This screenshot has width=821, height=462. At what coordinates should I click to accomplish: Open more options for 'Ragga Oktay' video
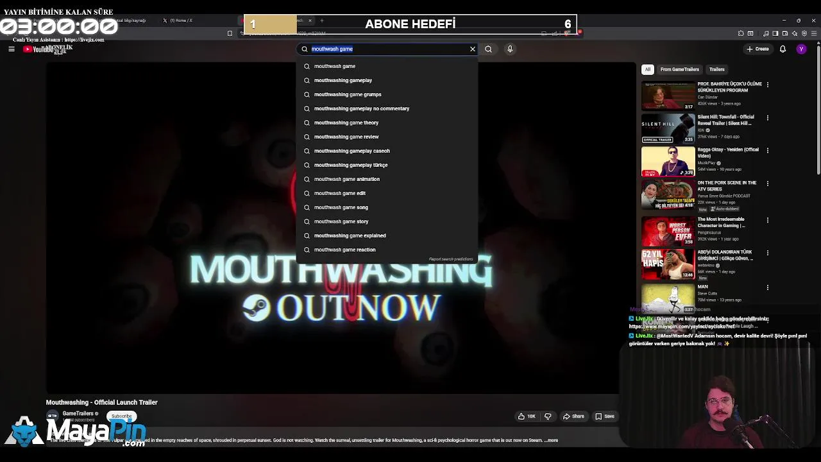[x=767, y=150]
